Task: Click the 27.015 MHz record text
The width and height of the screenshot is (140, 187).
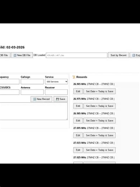Action: point(94,143)
